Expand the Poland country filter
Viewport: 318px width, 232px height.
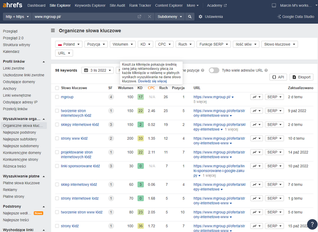69,44
